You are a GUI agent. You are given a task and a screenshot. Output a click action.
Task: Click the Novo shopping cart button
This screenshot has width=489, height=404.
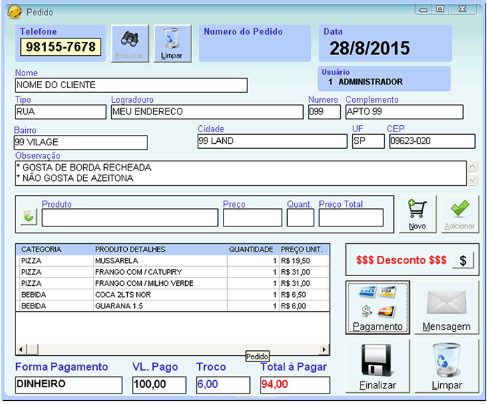tap(417, 214)
